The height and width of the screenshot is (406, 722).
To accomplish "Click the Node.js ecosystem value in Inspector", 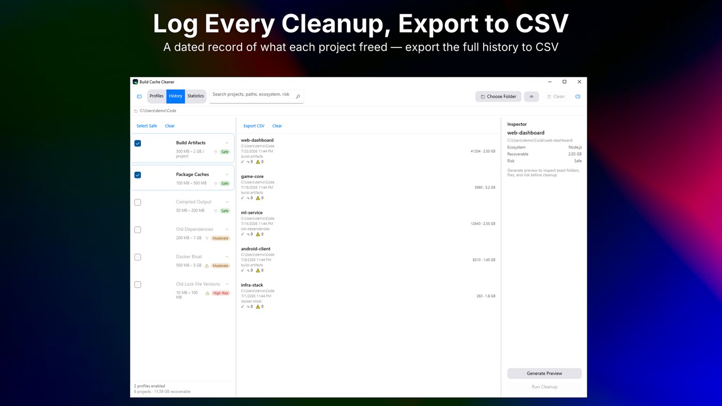I will (x=575, y=148).
